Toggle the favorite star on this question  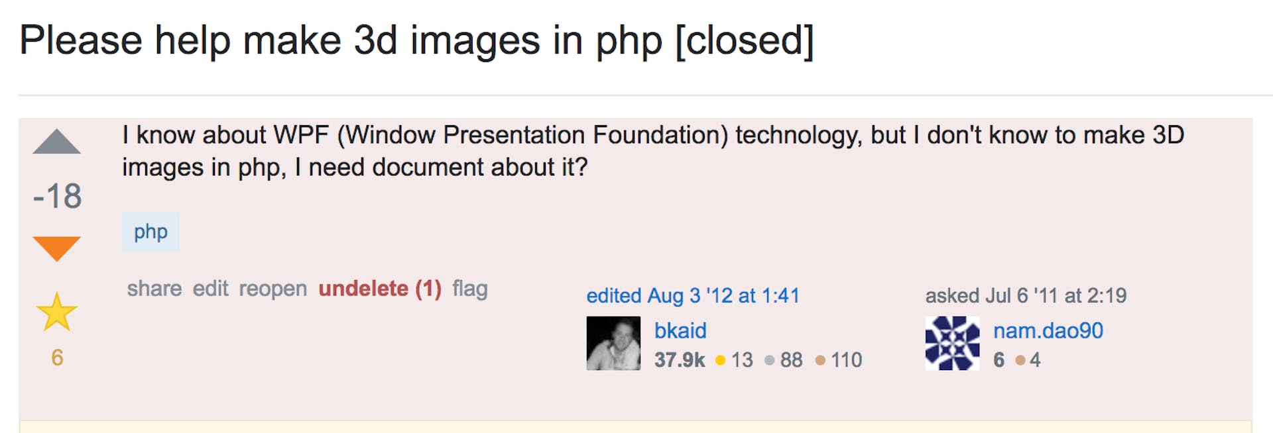tap(56, 312)
